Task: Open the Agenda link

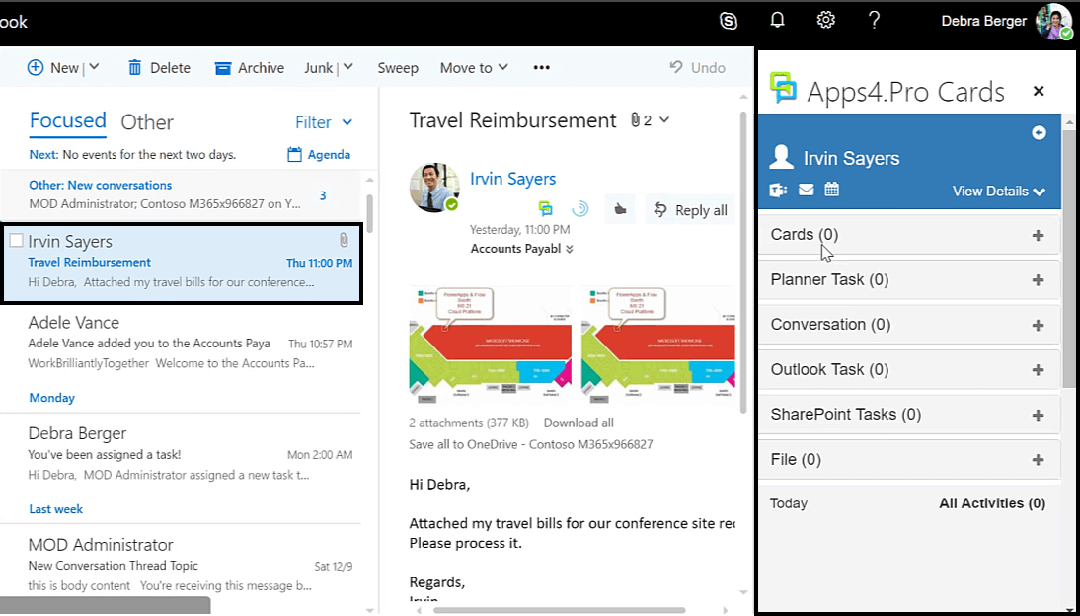Action: pos(318,154)
